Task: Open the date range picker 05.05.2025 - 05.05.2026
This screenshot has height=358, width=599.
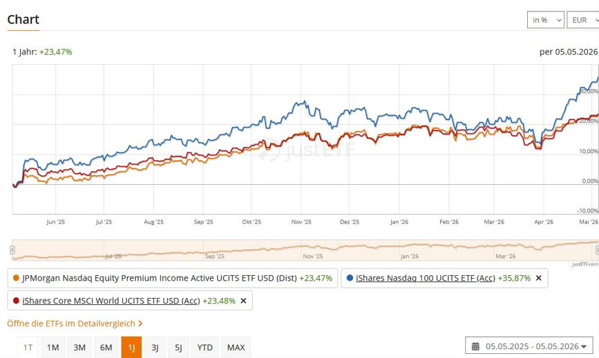Action: coord(529,346)
